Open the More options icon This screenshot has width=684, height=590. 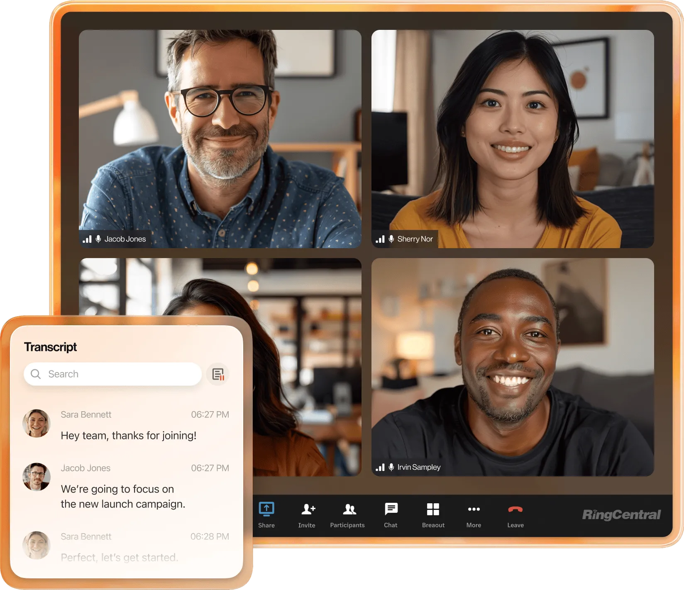coord(474,509)
